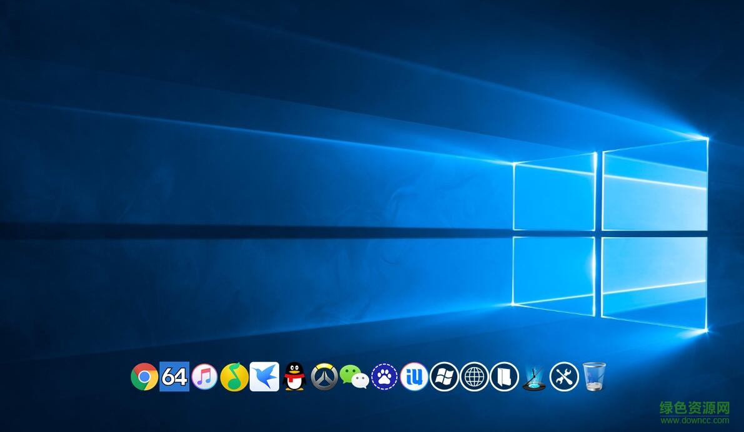The image size is (744, 432).
Task: Open the circular folder documents icon
Action: (504, 377)
